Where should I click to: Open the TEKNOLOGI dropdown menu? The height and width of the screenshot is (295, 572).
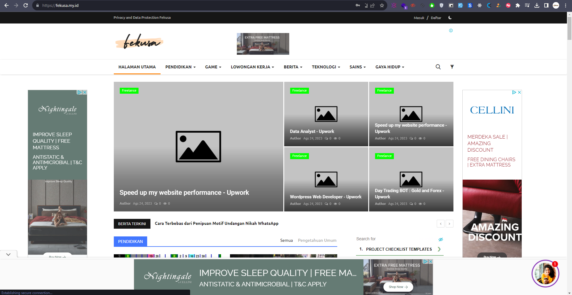[326, 67]
